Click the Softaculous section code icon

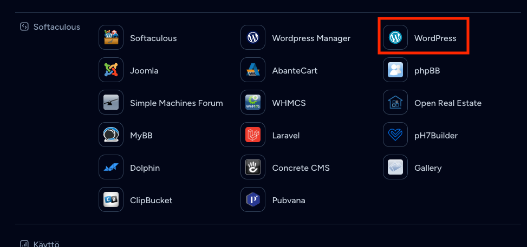[x=24, y=26]
